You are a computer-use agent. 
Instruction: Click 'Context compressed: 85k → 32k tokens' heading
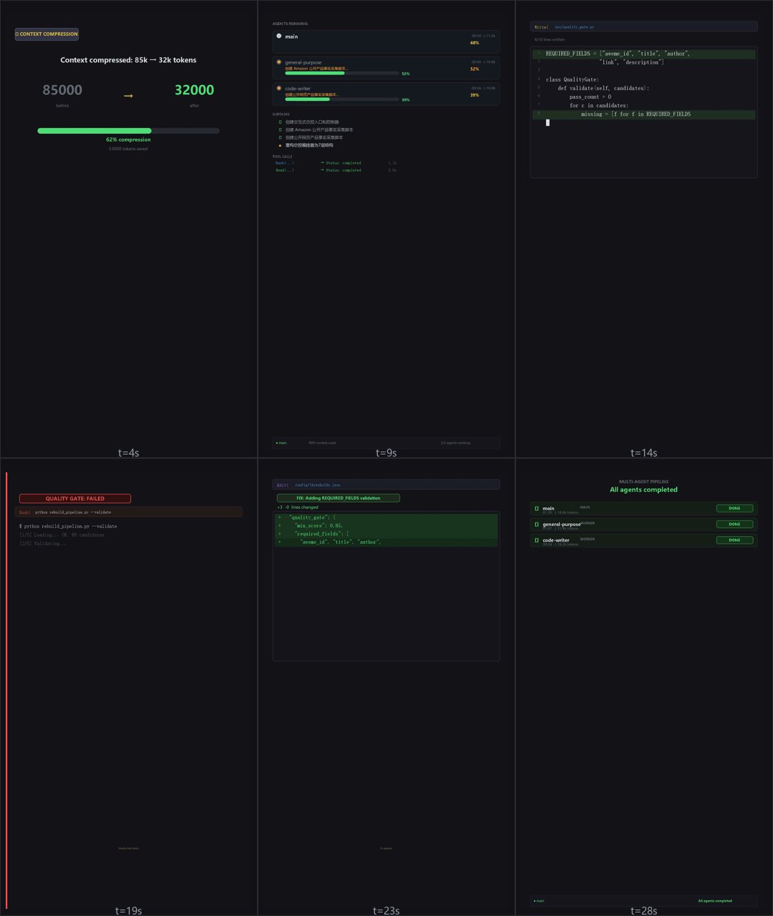(128, 60)
